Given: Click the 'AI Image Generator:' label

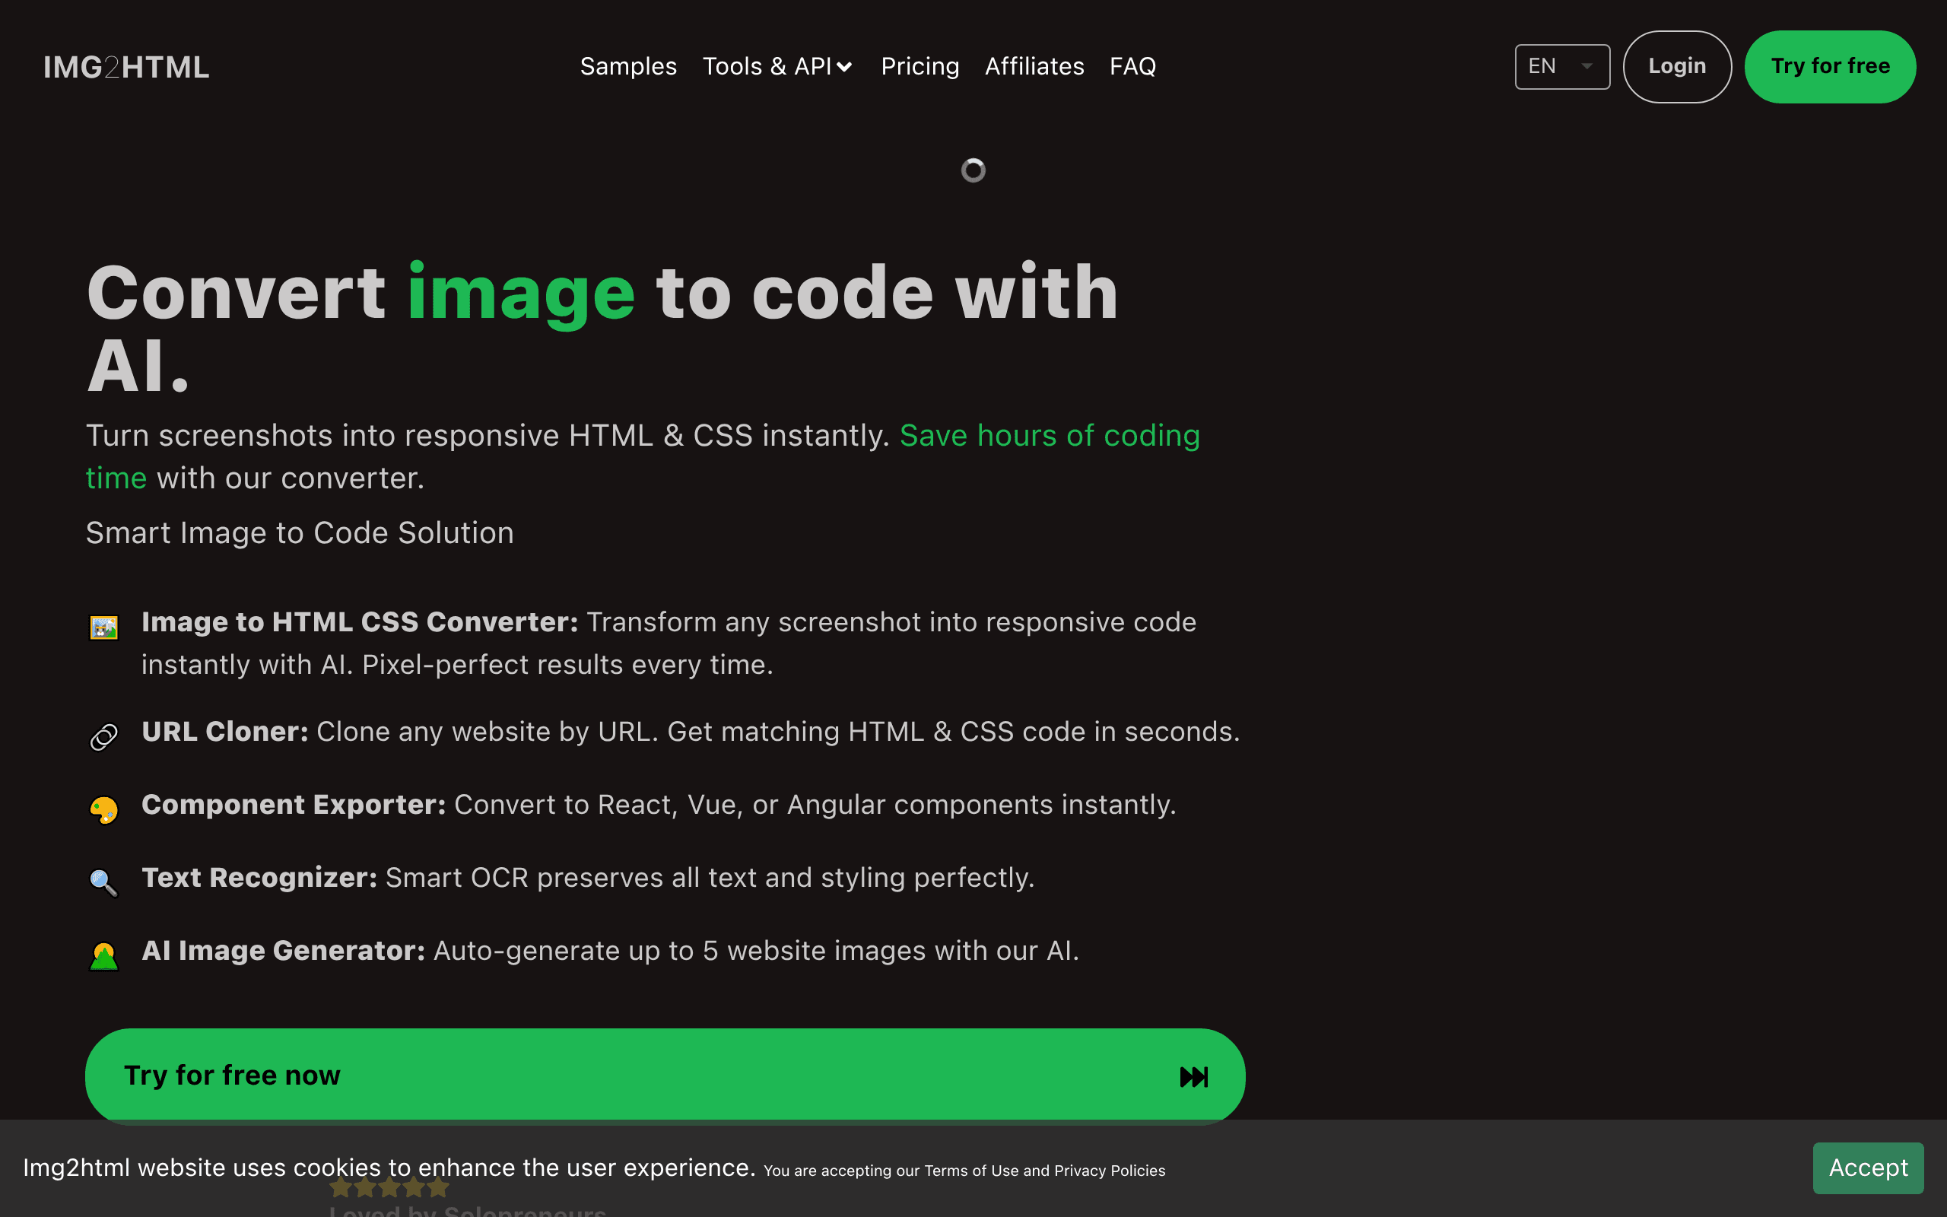Looking at the screenshot, I should (x=283, y=951).
